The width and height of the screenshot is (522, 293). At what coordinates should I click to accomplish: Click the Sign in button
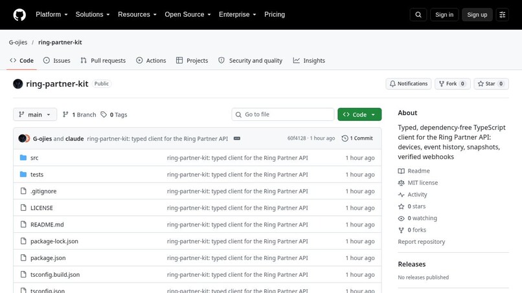tap(444, 15)
